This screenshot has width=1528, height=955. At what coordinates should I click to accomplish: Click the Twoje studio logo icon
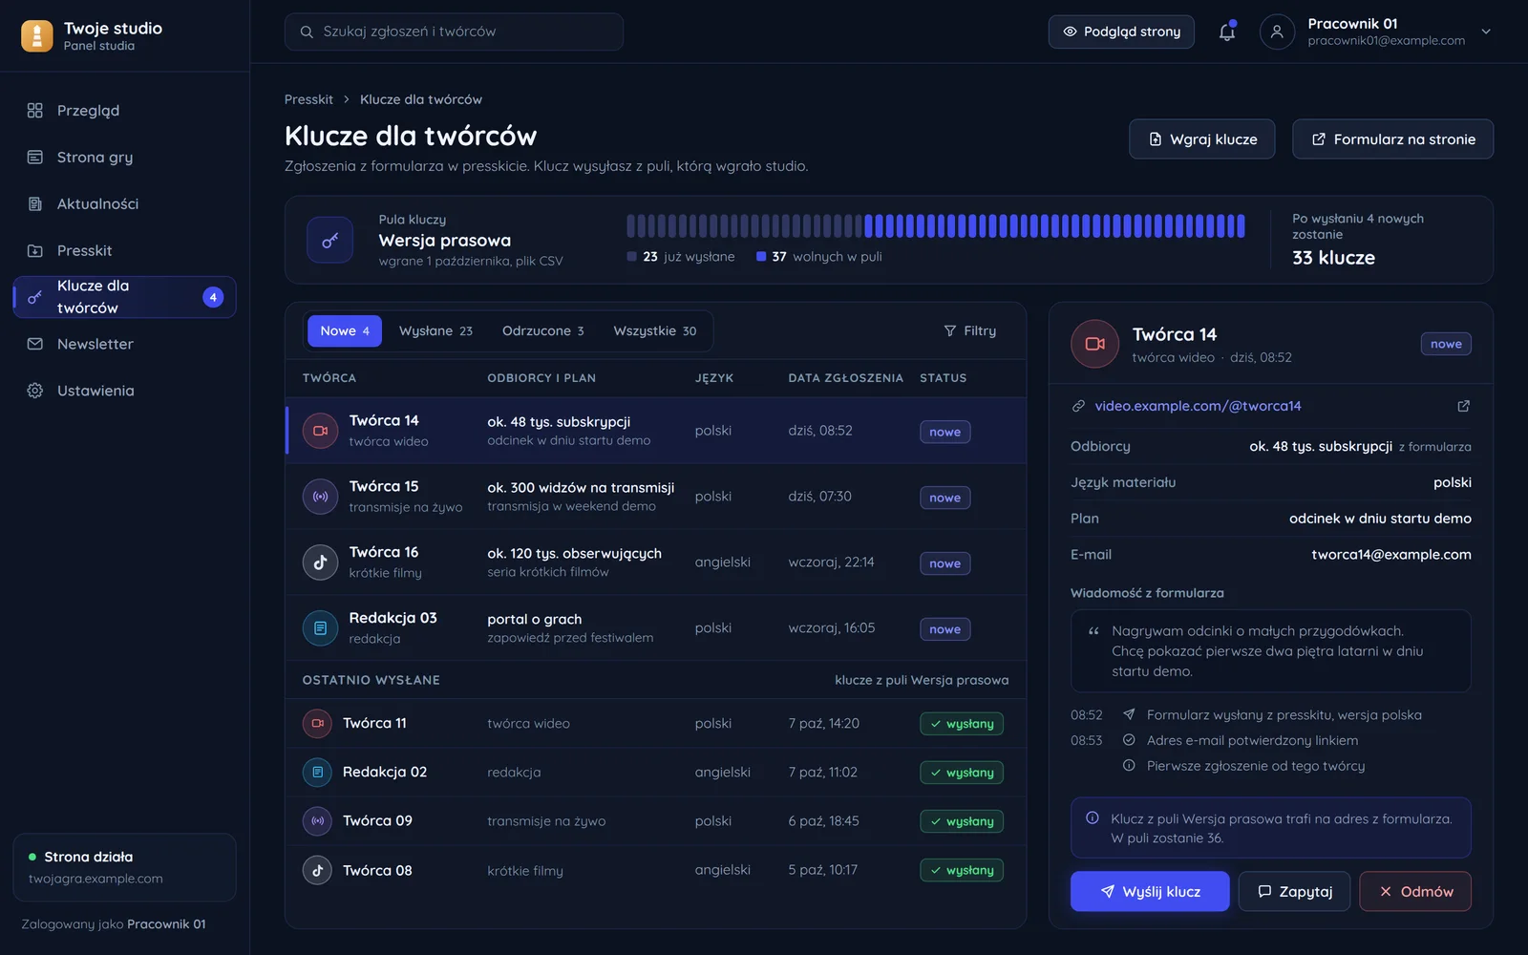pyautogui.click(x=36, y=36)
